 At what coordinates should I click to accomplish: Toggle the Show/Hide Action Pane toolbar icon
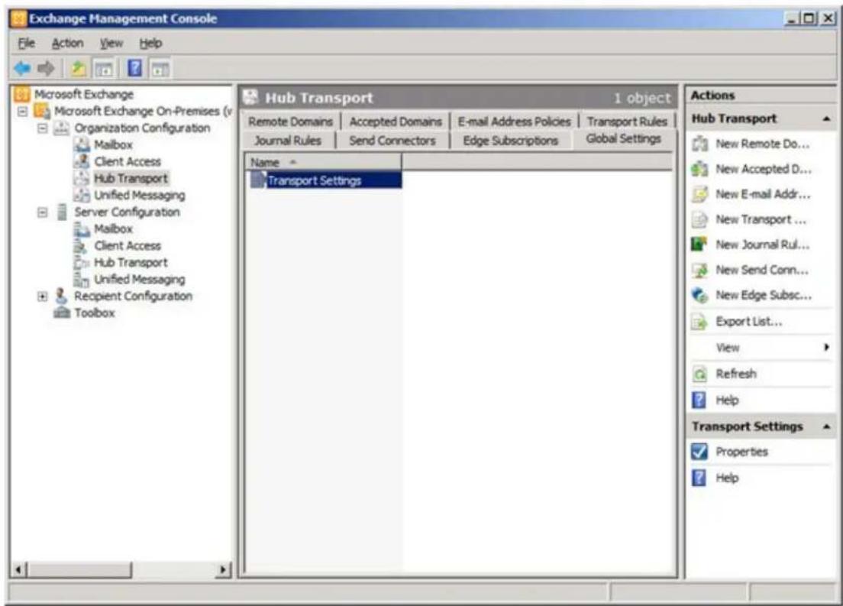(160, 69)
